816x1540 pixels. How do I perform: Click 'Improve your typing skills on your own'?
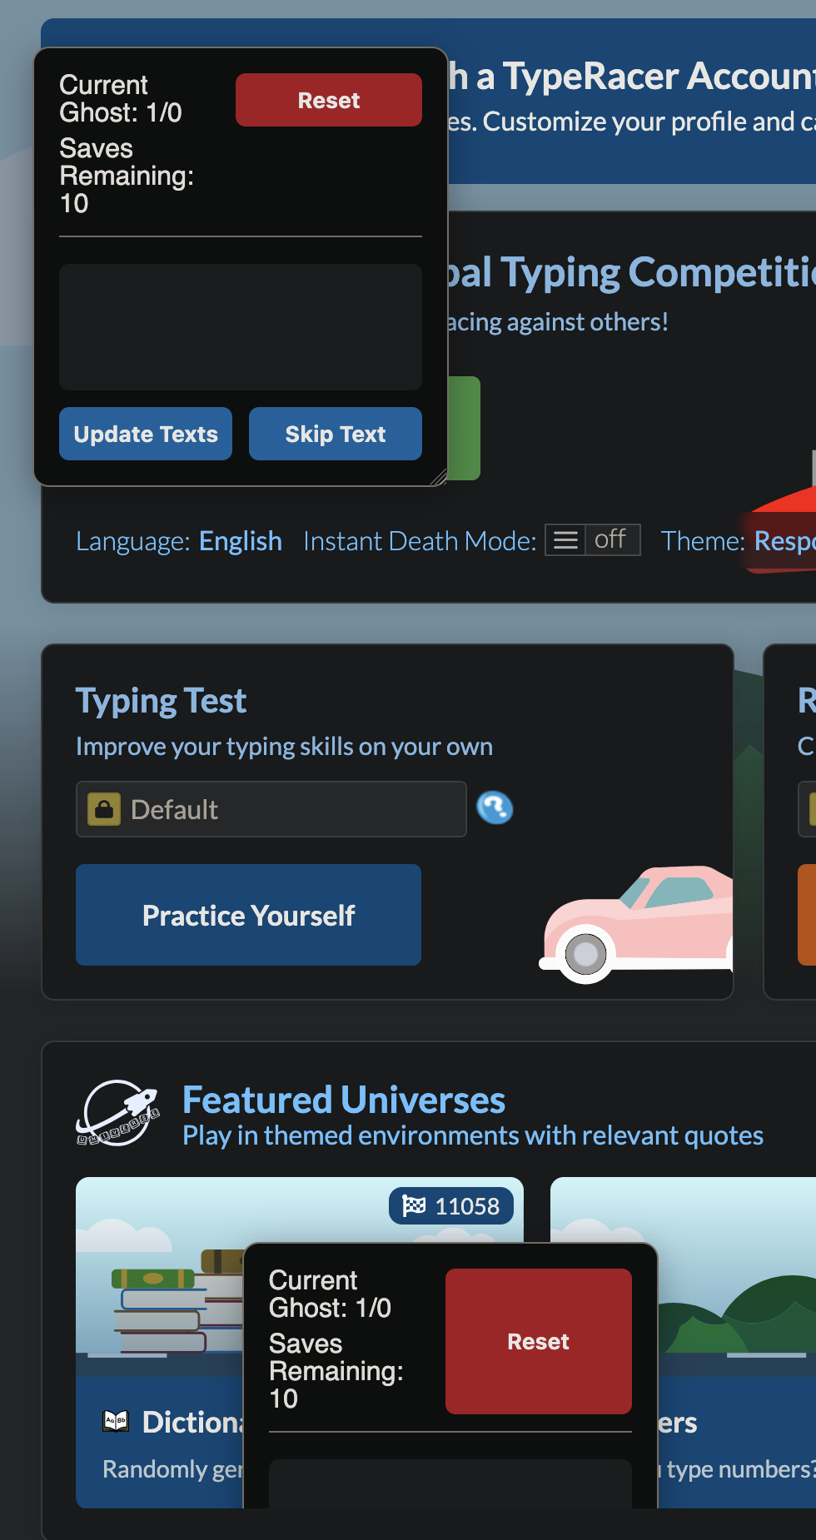(284, 747)
